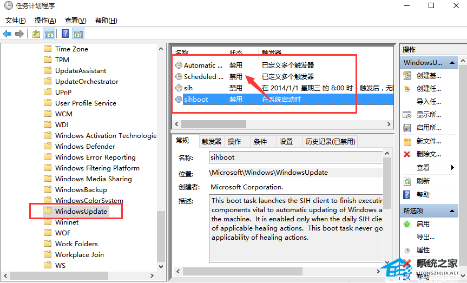Click the 显示所... running tasks icon
This screenshot has width=467, height=283.
point(407,115)
